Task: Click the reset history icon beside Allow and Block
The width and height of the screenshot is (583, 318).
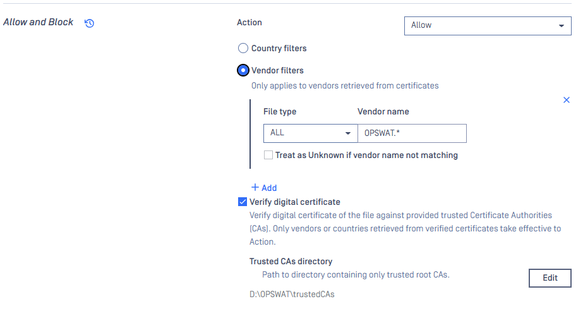Action: (x=89, y=23)
